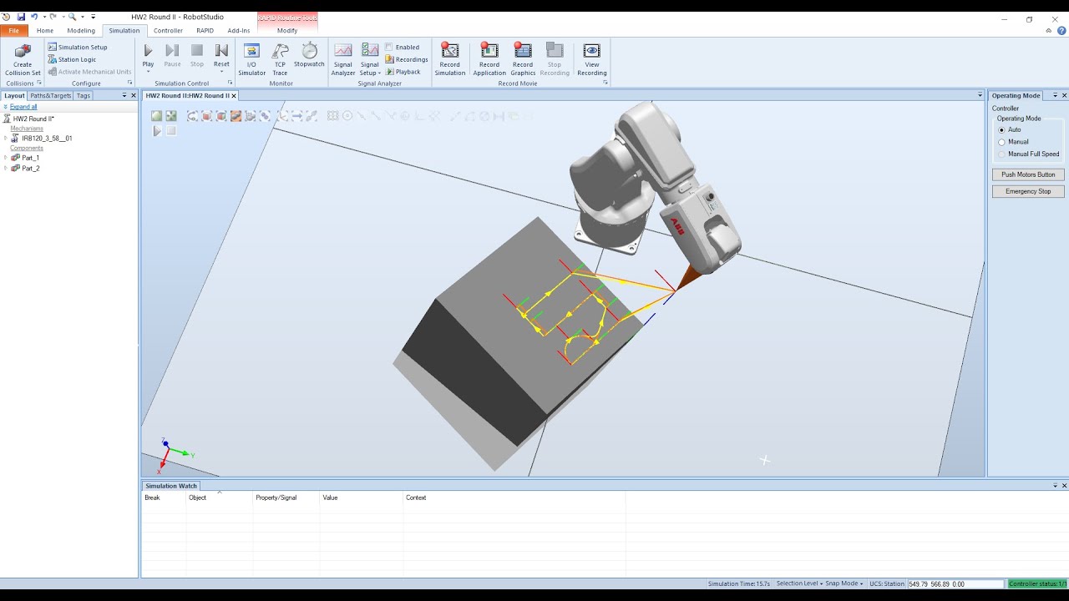Select Manual Full Speed mode
Viewport: 1069px width, 601px height.
click(x=1001, y=154)
